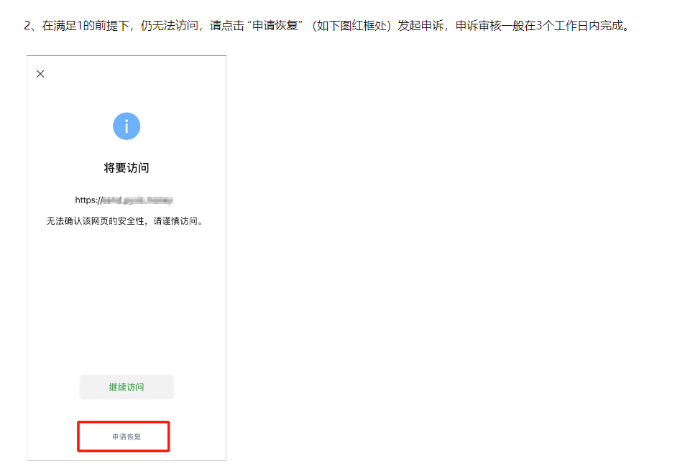Click the warning text 无法确认该网页的安全性
685x476 pixels.
coord(95,221)
